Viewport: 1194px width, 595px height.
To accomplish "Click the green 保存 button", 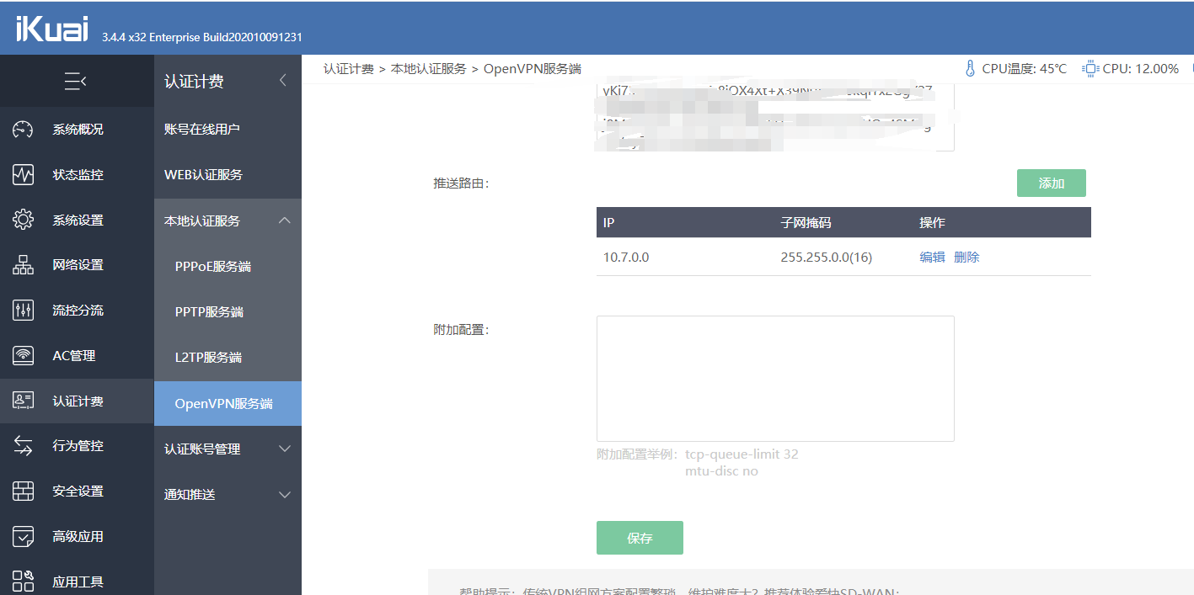I will [x=640, y=538].
